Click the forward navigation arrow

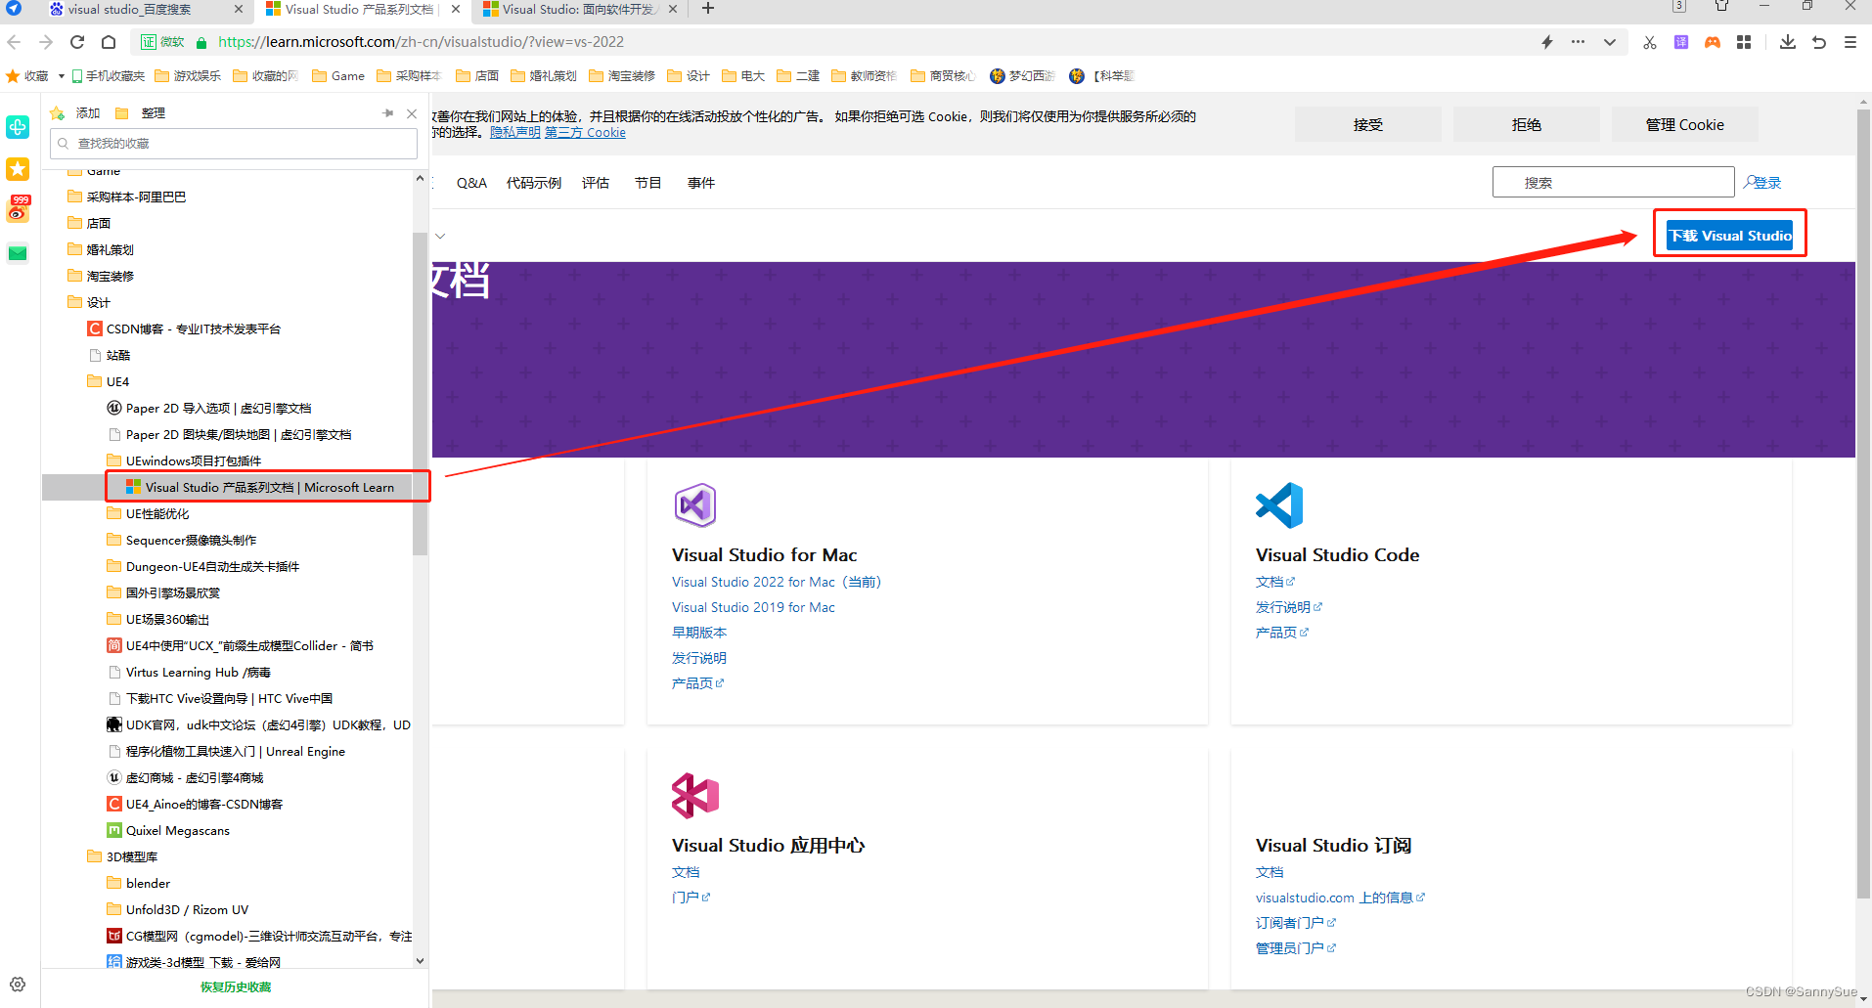pos(46,42)
